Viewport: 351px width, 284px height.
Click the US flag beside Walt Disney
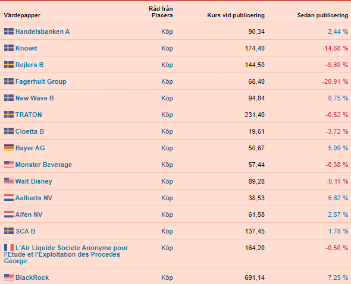coord(9,181)
